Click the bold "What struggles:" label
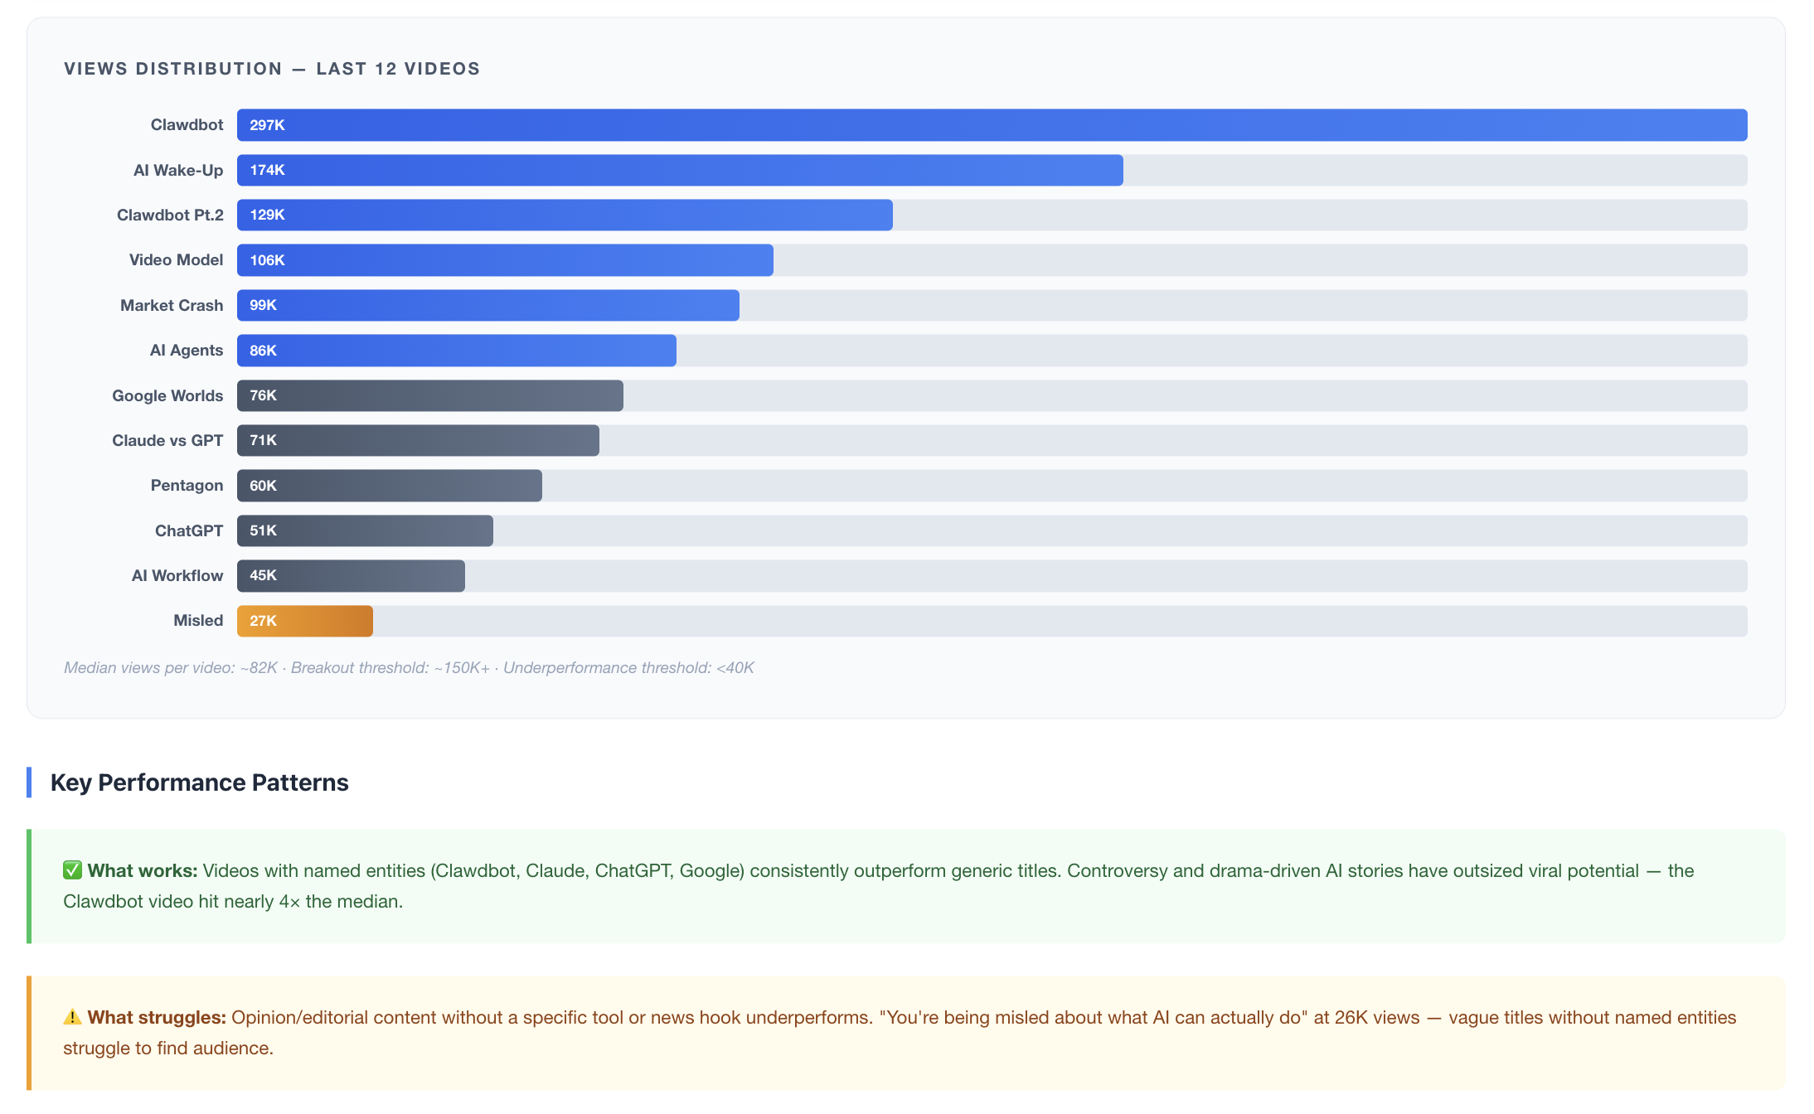The height and width of the screenshot is (1114, 1814). point(157,1017)
